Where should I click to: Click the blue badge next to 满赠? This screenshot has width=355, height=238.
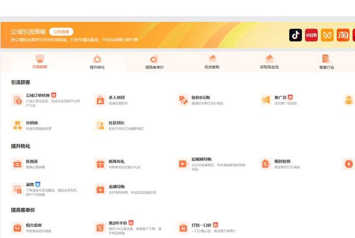(x=38, y=184)
